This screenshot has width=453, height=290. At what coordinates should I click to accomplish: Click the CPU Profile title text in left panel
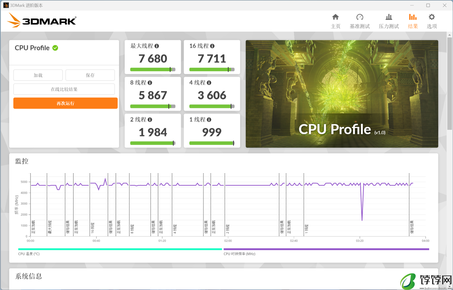(x=32, y=48)
